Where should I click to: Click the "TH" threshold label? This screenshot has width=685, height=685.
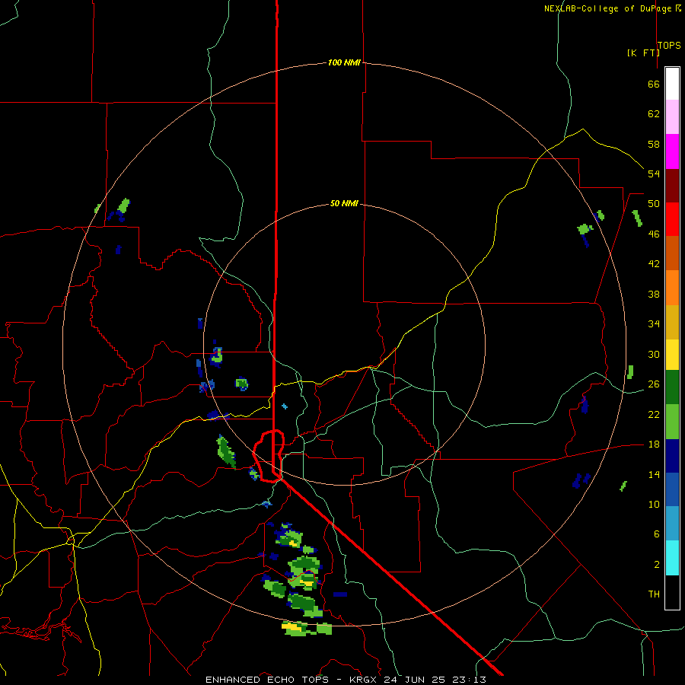(x=654, y=594)
